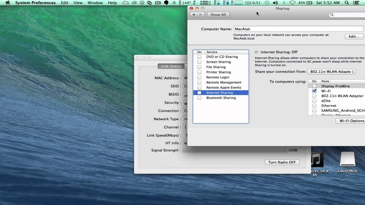Turn on File Sharing checkbox
This screenshot has height=205, width=365.
click(199, 67)
